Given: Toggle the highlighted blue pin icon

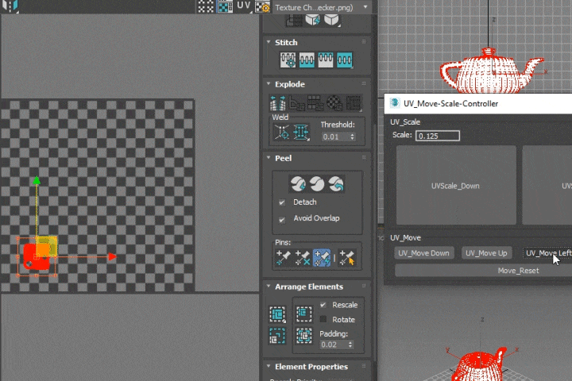Looking at the screenshot, I should (x=322, y=258).
